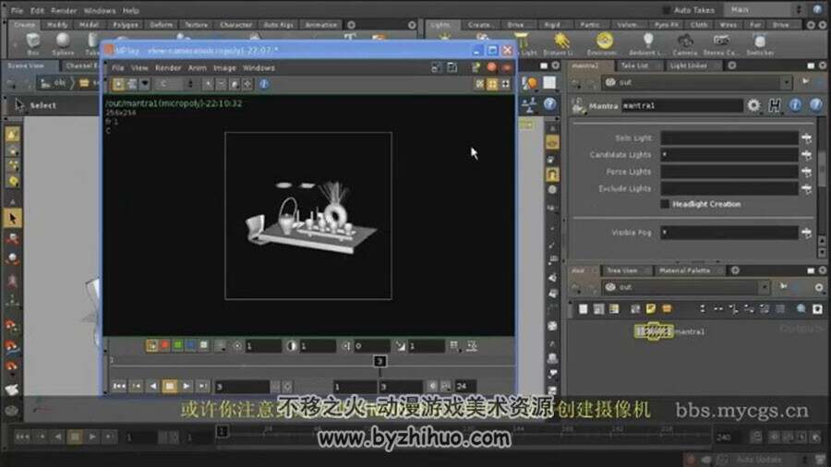Screen dimensions: 831x467
Task: Click the Candidate Lights input field
Action: pos(729,155)
